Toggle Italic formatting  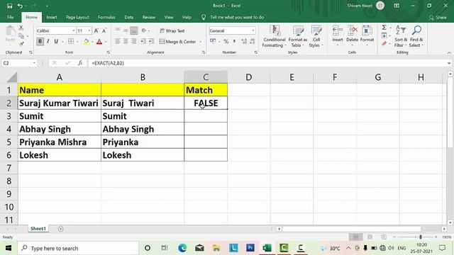point(48,41)
